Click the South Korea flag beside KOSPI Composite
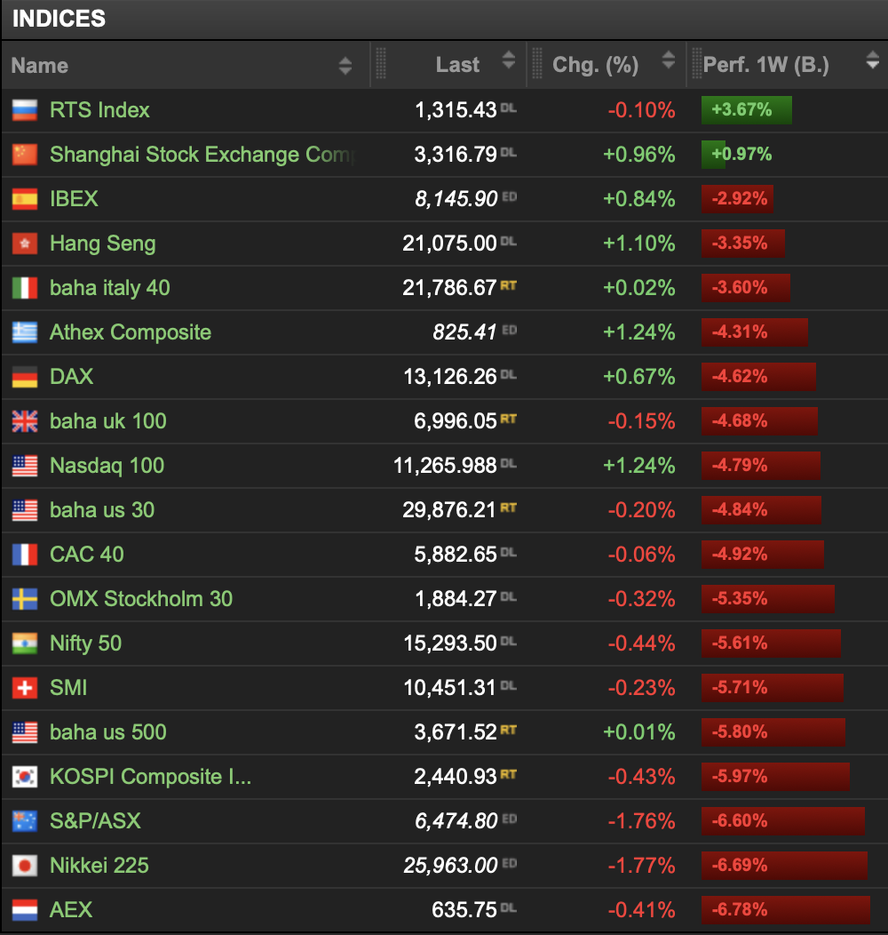Image resolution: width=888 pixels, height=935 pixels. point(25,777)
